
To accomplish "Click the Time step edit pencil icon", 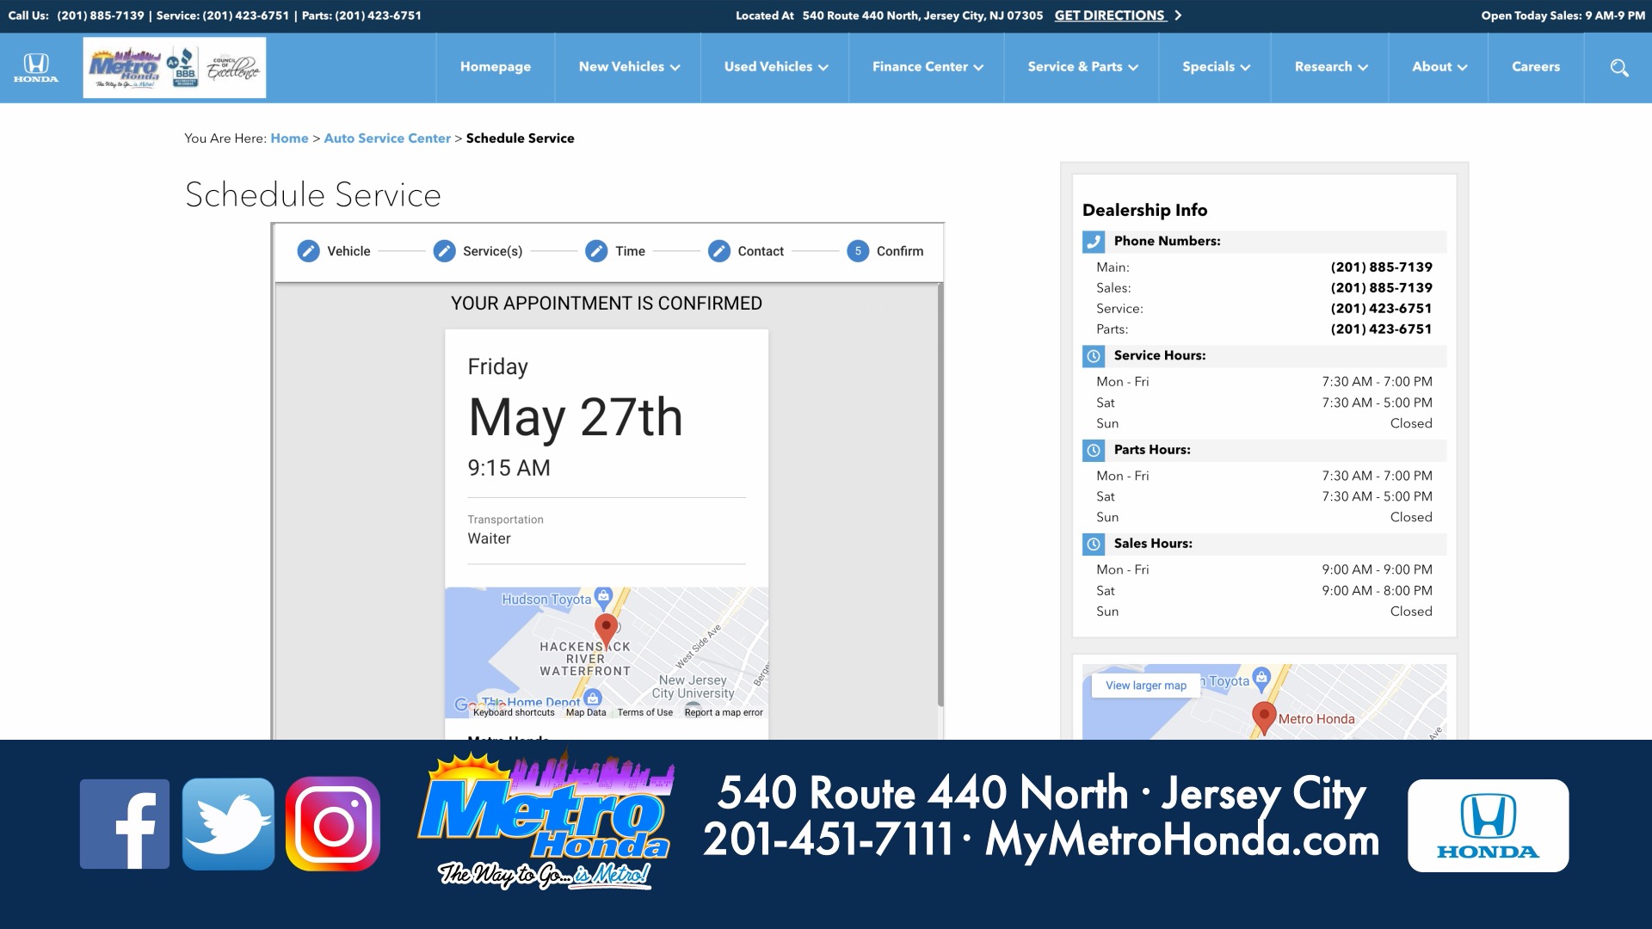I will pyautogui.click(x=596, y=251).
